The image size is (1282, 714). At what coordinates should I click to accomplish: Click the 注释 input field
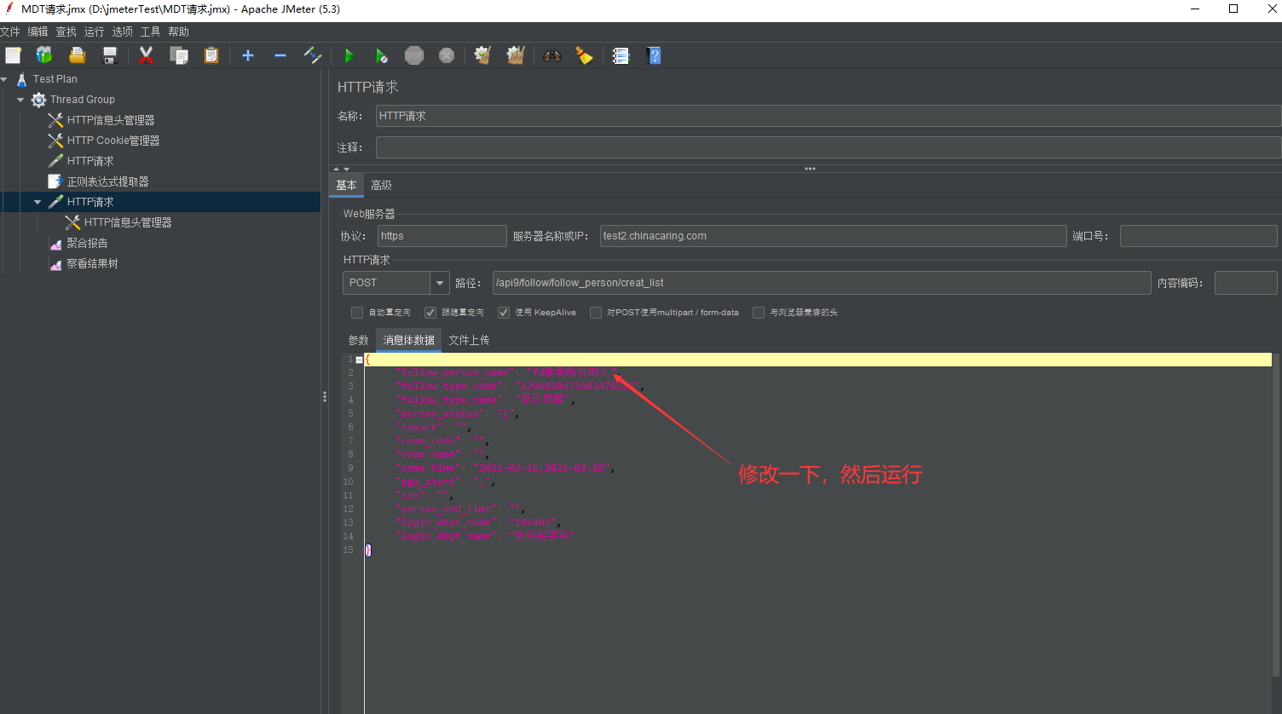click(x=828, y=147)
